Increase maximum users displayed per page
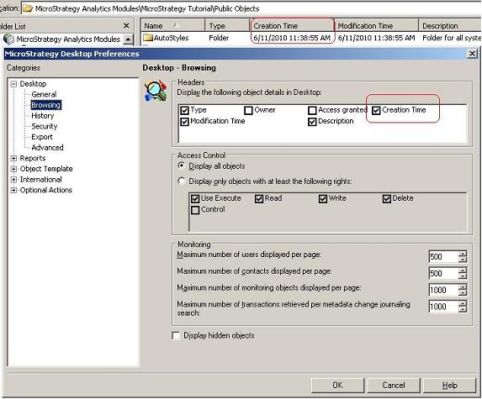Viewport: 482px width, 399px height. [x=463, y=254]
